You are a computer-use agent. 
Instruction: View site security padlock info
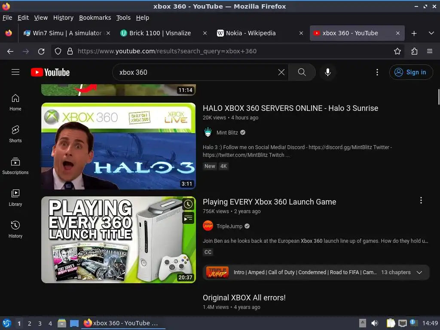coord(70,51)
